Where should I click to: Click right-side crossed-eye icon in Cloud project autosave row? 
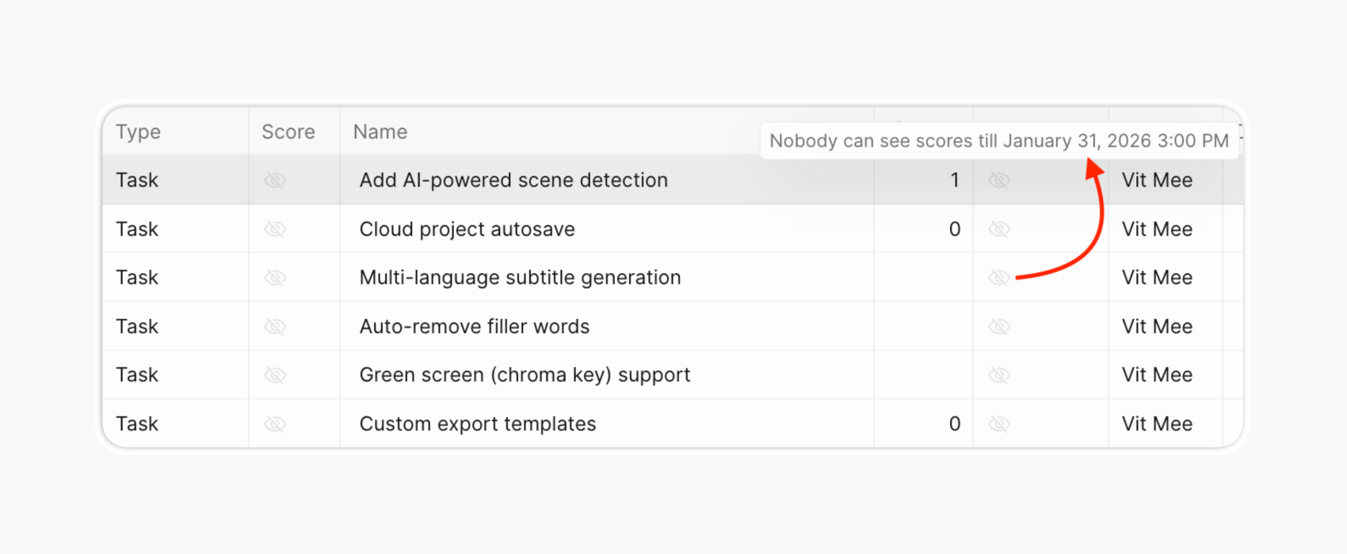coord(999,230)
